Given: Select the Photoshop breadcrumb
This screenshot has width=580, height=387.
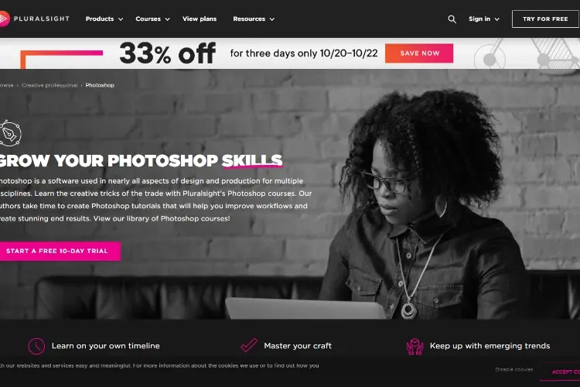Looking at the screenshot, I should 100,85.
